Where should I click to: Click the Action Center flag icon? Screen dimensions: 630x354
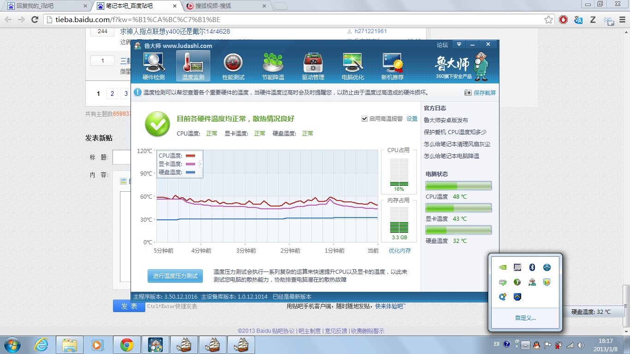pyautogui.click(x=548, y=344)
